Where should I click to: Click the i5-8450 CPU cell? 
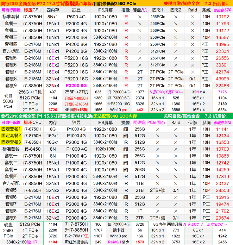click(33, 149)
